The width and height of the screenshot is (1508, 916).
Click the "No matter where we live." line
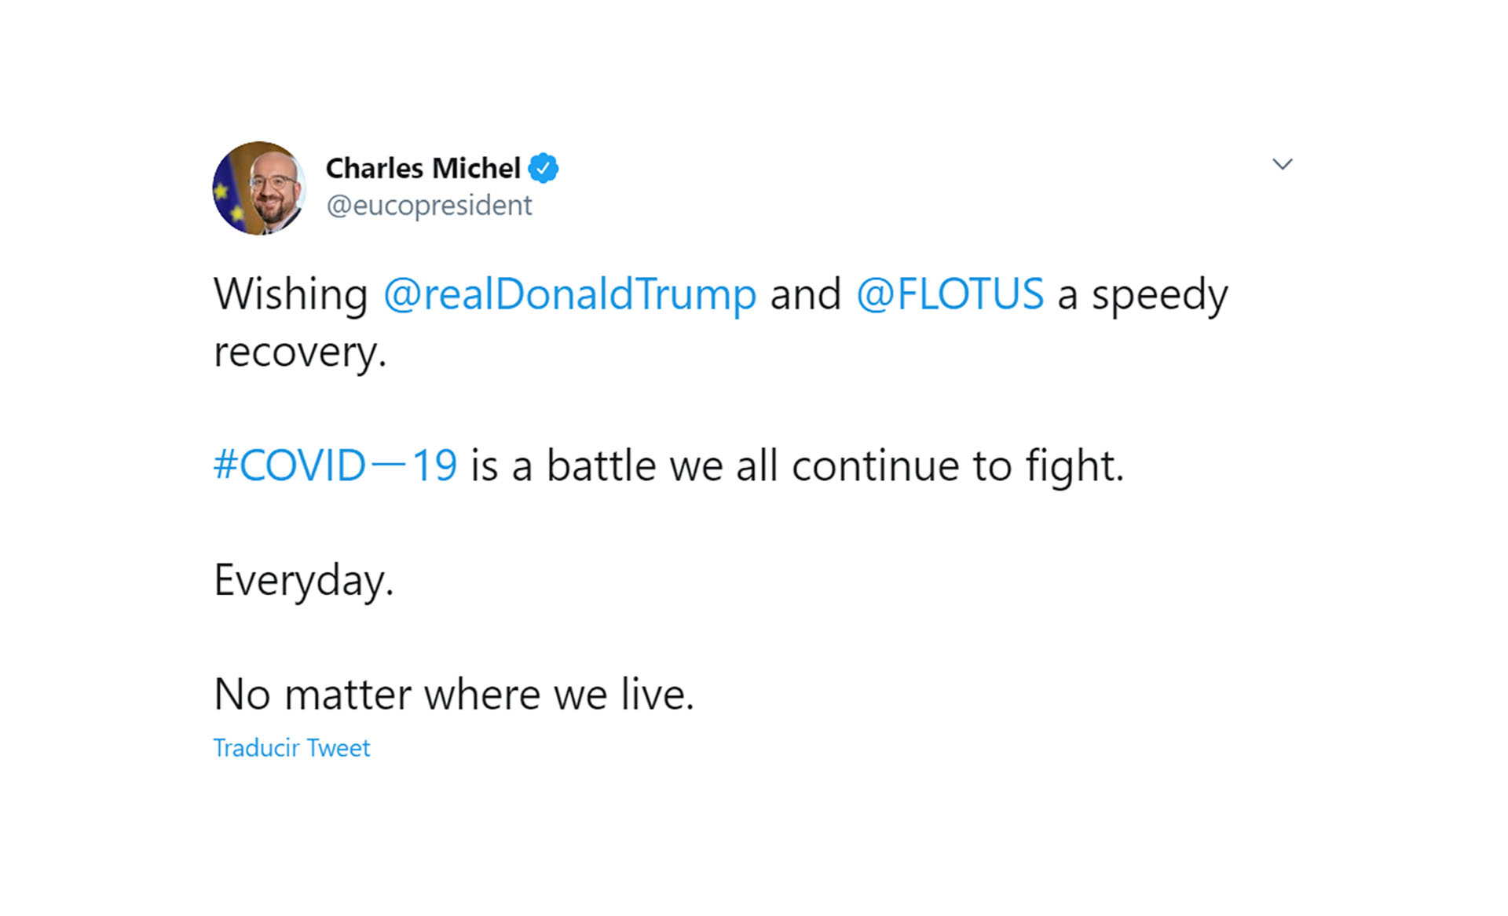point(454,695)
